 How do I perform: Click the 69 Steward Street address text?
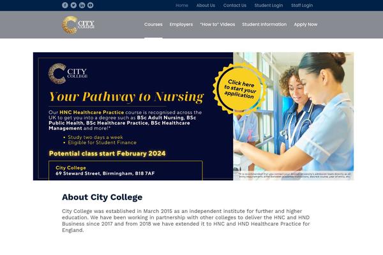tap(105, 173)
